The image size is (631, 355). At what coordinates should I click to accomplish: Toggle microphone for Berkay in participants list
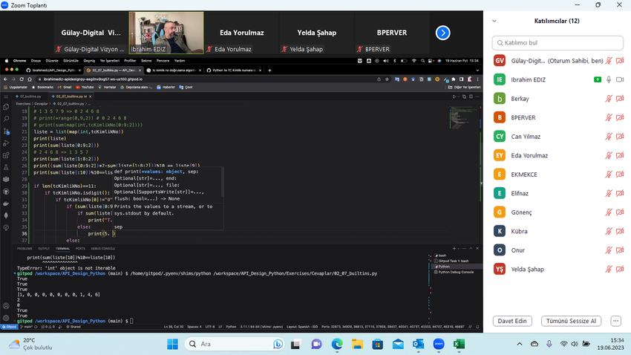(x=609, y=99)
